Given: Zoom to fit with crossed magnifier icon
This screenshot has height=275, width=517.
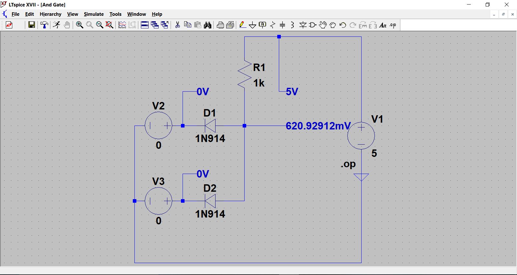Looking at the screenshot, I should click(110, 25).
